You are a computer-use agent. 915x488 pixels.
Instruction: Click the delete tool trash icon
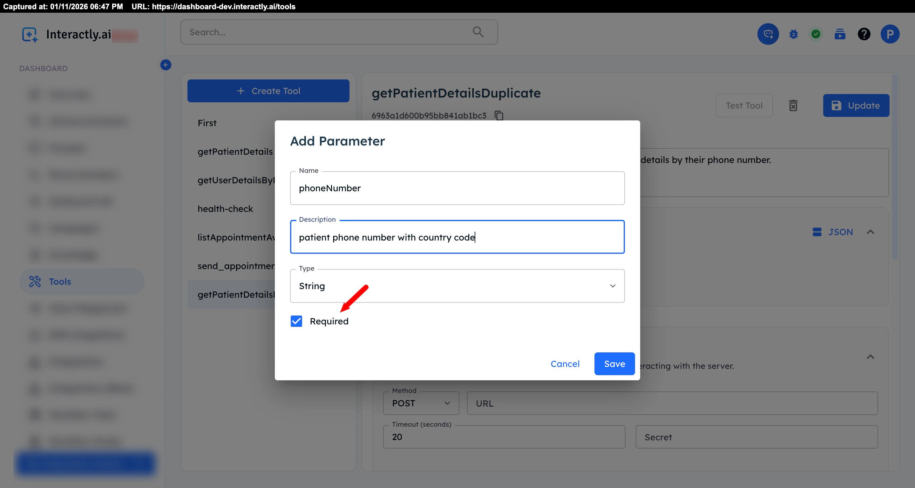793,105
